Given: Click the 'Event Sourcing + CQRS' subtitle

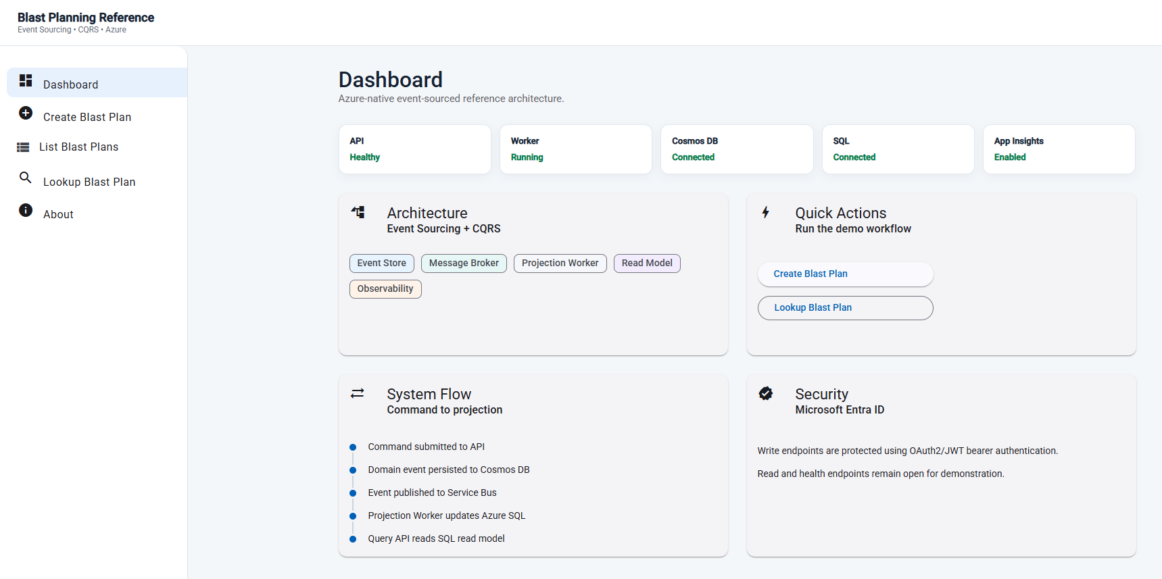Looking at the screenshot, I should click(444, 229).
